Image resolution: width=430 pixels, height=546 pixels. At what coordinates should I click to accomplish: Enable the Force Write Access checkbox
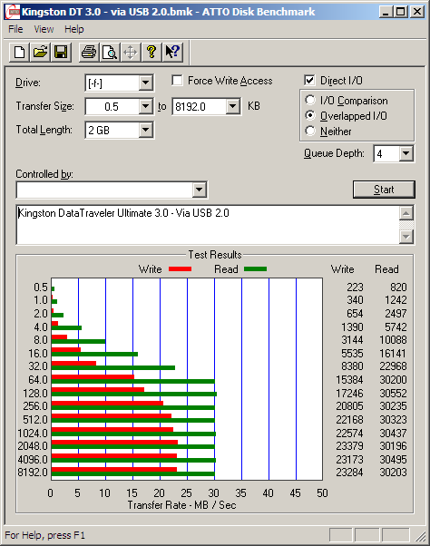177,81
